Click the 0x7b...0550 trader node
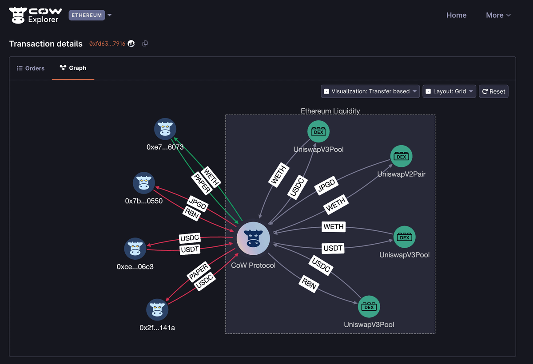Screen dimensions: 533x364 [x=144, y=183]
